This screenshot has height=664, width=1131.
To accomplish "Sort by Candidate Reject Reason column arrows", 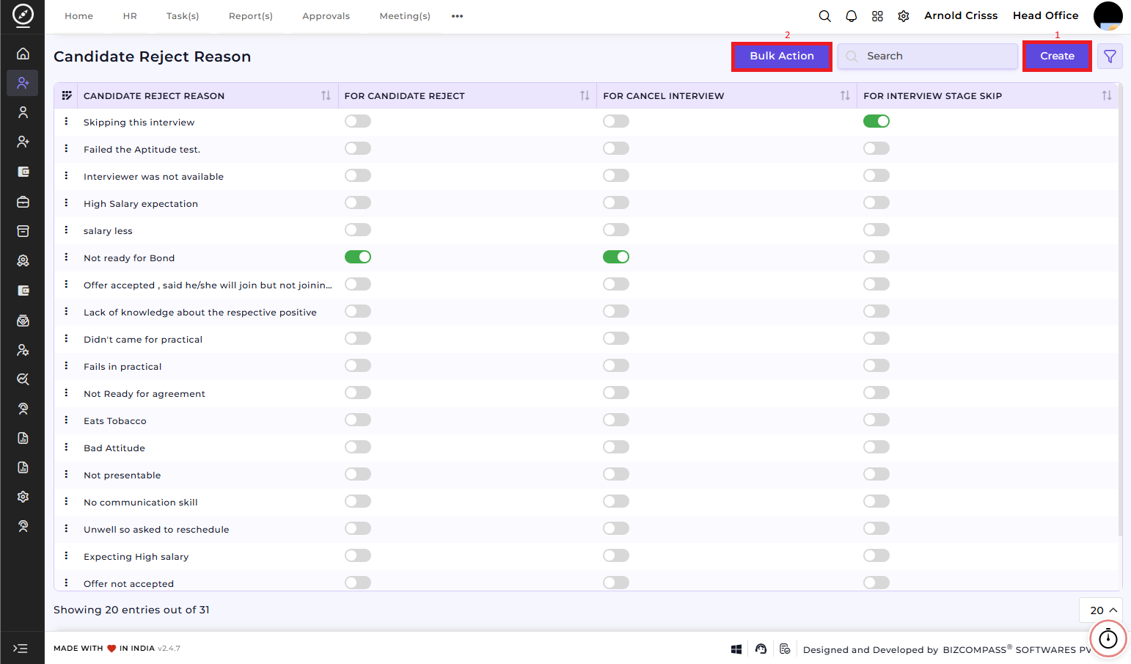I will [x=326, y=95].
